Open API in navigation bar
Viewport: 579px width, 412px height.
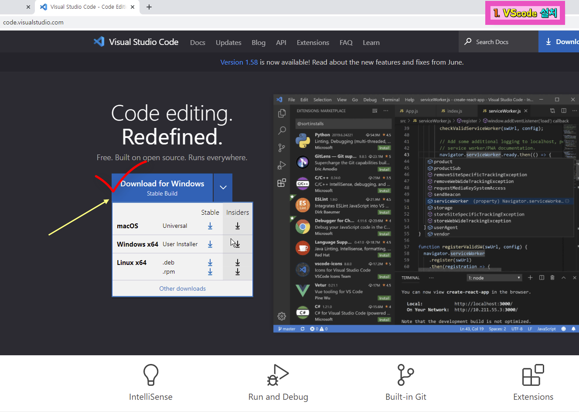pos(281,42)
